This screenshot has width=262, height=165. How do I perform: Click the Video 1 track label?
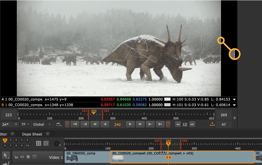coord(56,157)
